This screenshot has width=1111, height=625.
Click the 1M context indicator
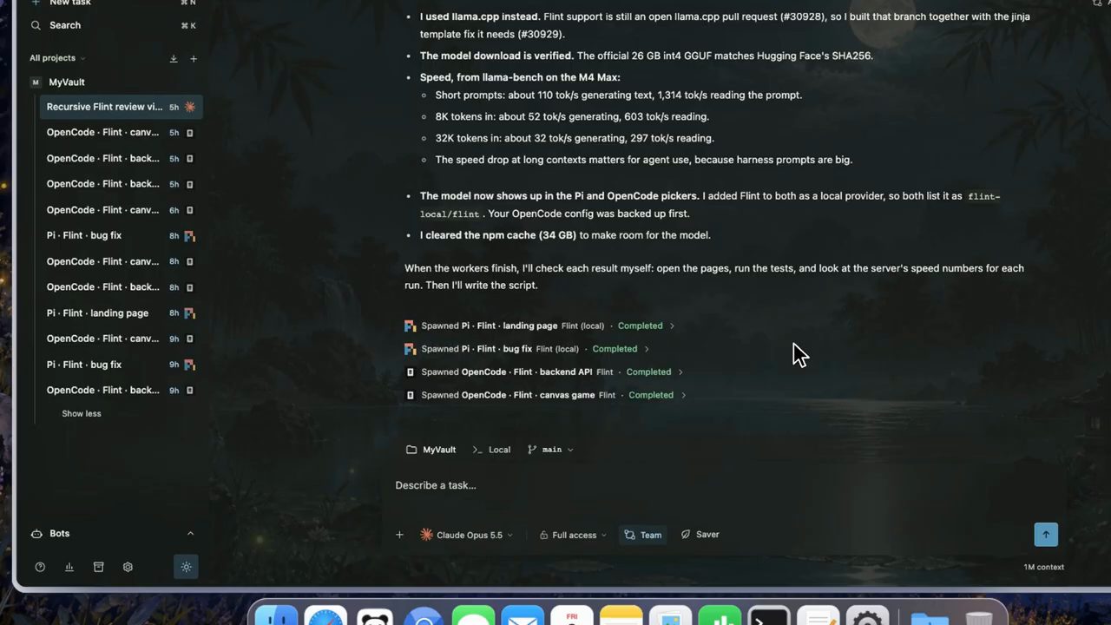(1043, 567)
